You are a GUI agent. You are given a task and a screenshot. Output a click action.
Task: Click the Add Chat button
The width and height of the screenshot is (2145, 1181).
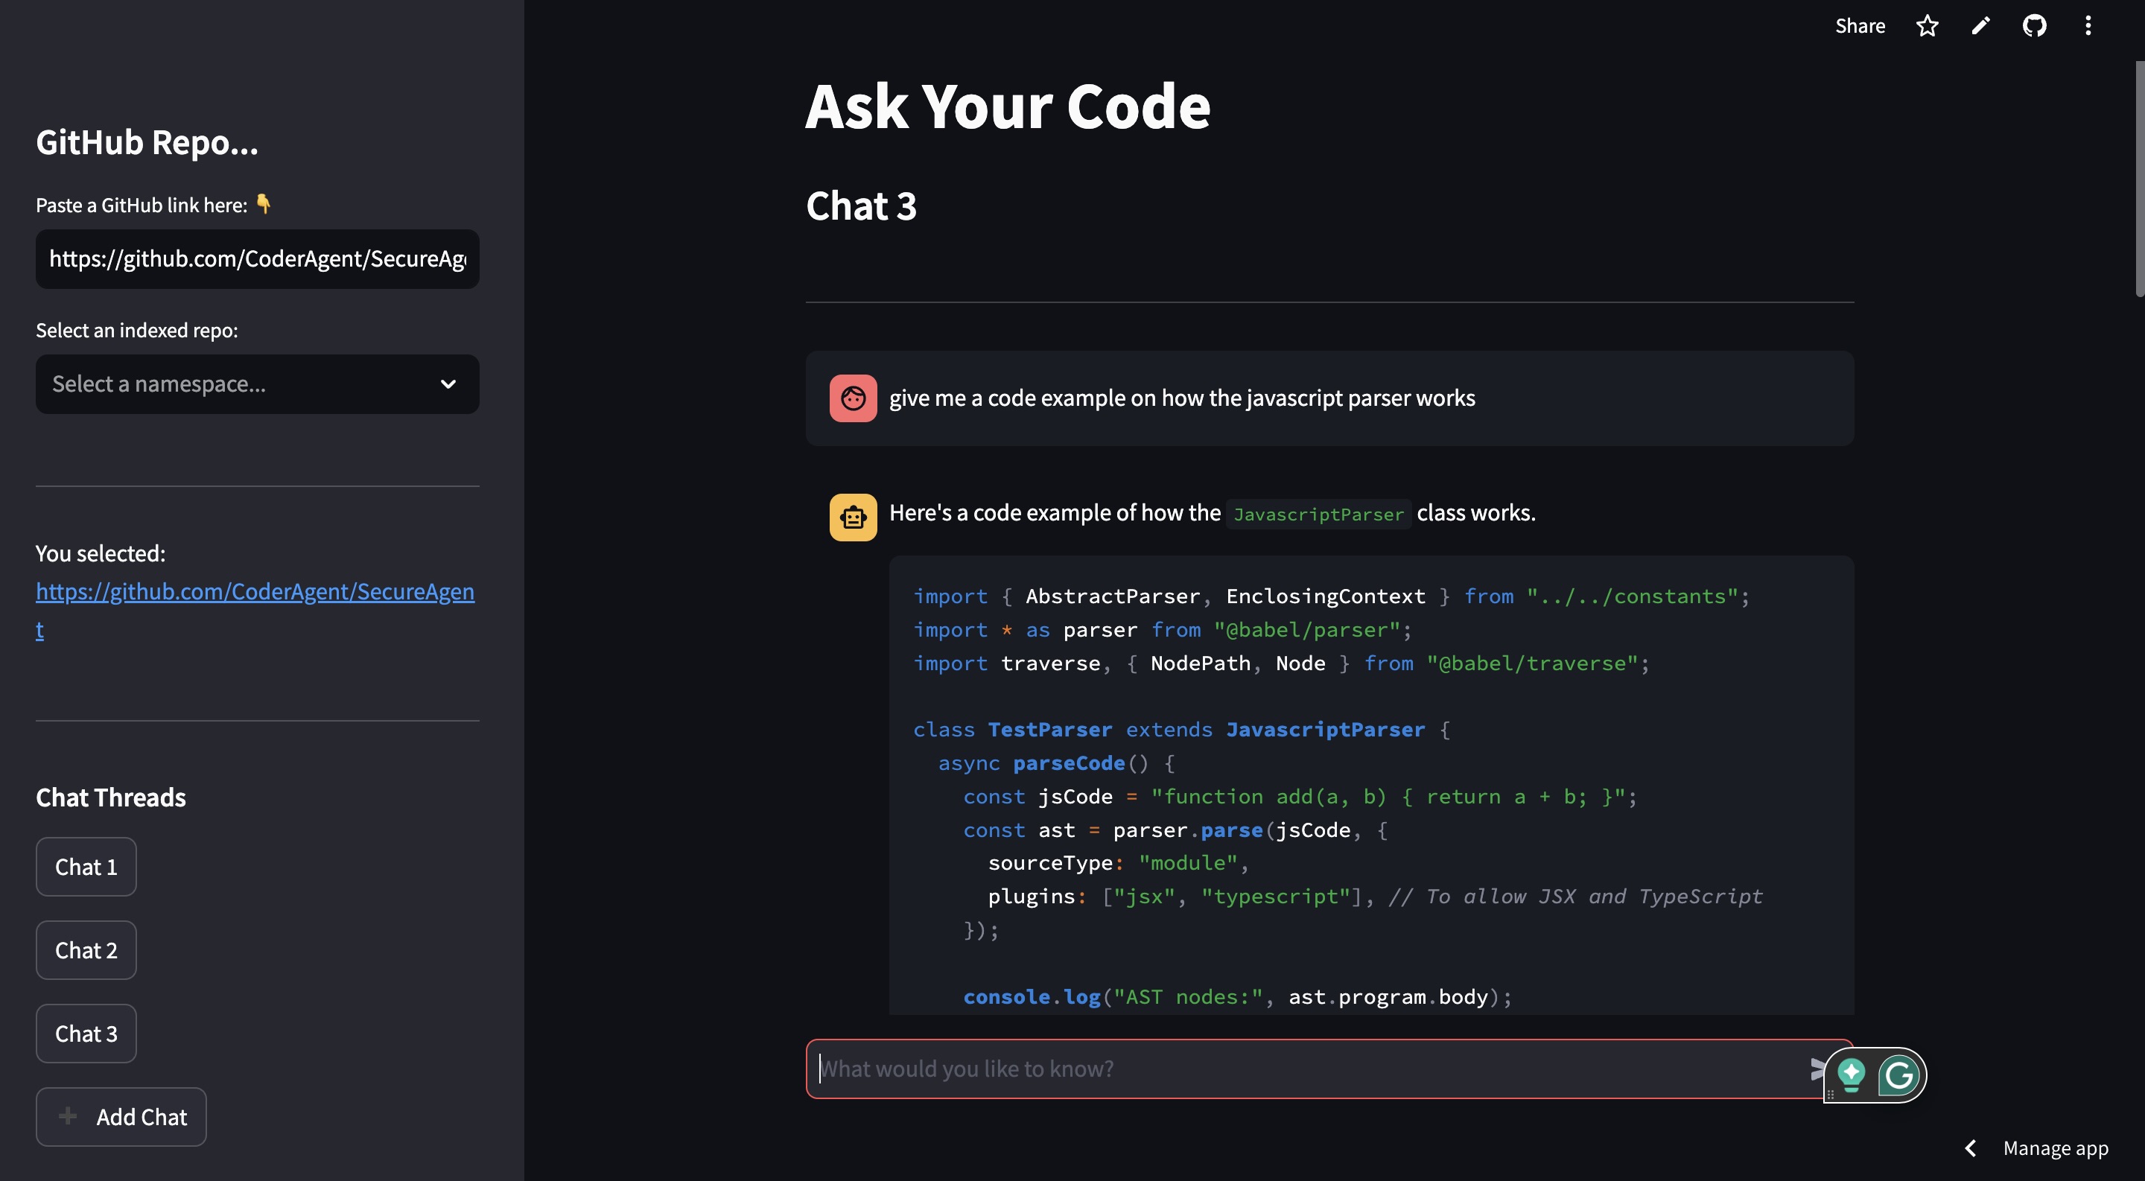(121, 1117)
